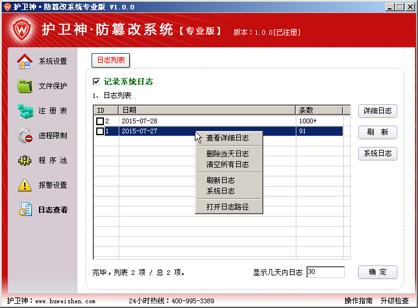The image size is (418, 308).
Task: Check the box for log row ID 1
Action: pos(100,131)
